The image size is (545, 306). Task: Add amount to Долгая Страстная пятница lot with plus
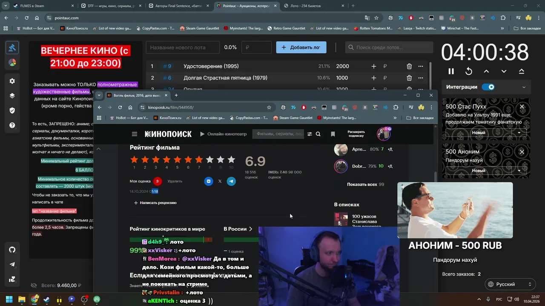373,78
